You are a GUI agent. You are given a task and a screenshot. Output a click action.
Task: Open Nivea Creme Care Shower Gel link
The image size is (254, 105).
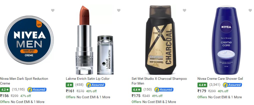pyautogui.click(x=220, y=79)
